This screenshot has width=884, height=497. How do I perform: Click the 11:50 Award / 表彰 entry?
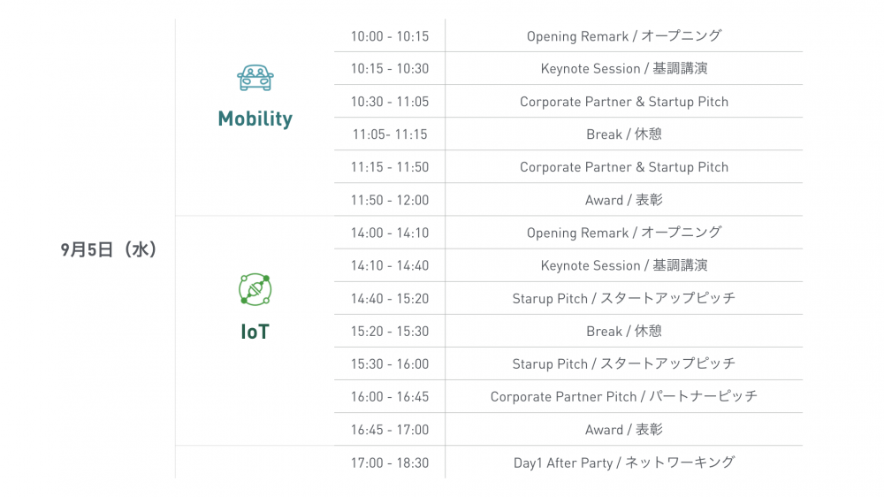tap(568, 200)
